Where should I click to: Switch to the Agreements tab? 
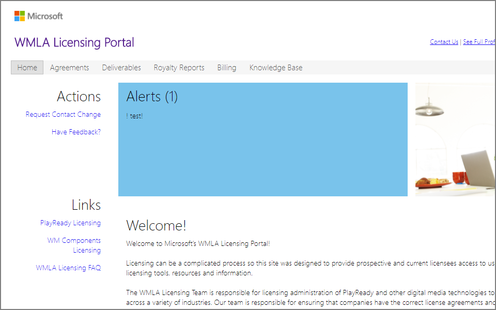69,67
